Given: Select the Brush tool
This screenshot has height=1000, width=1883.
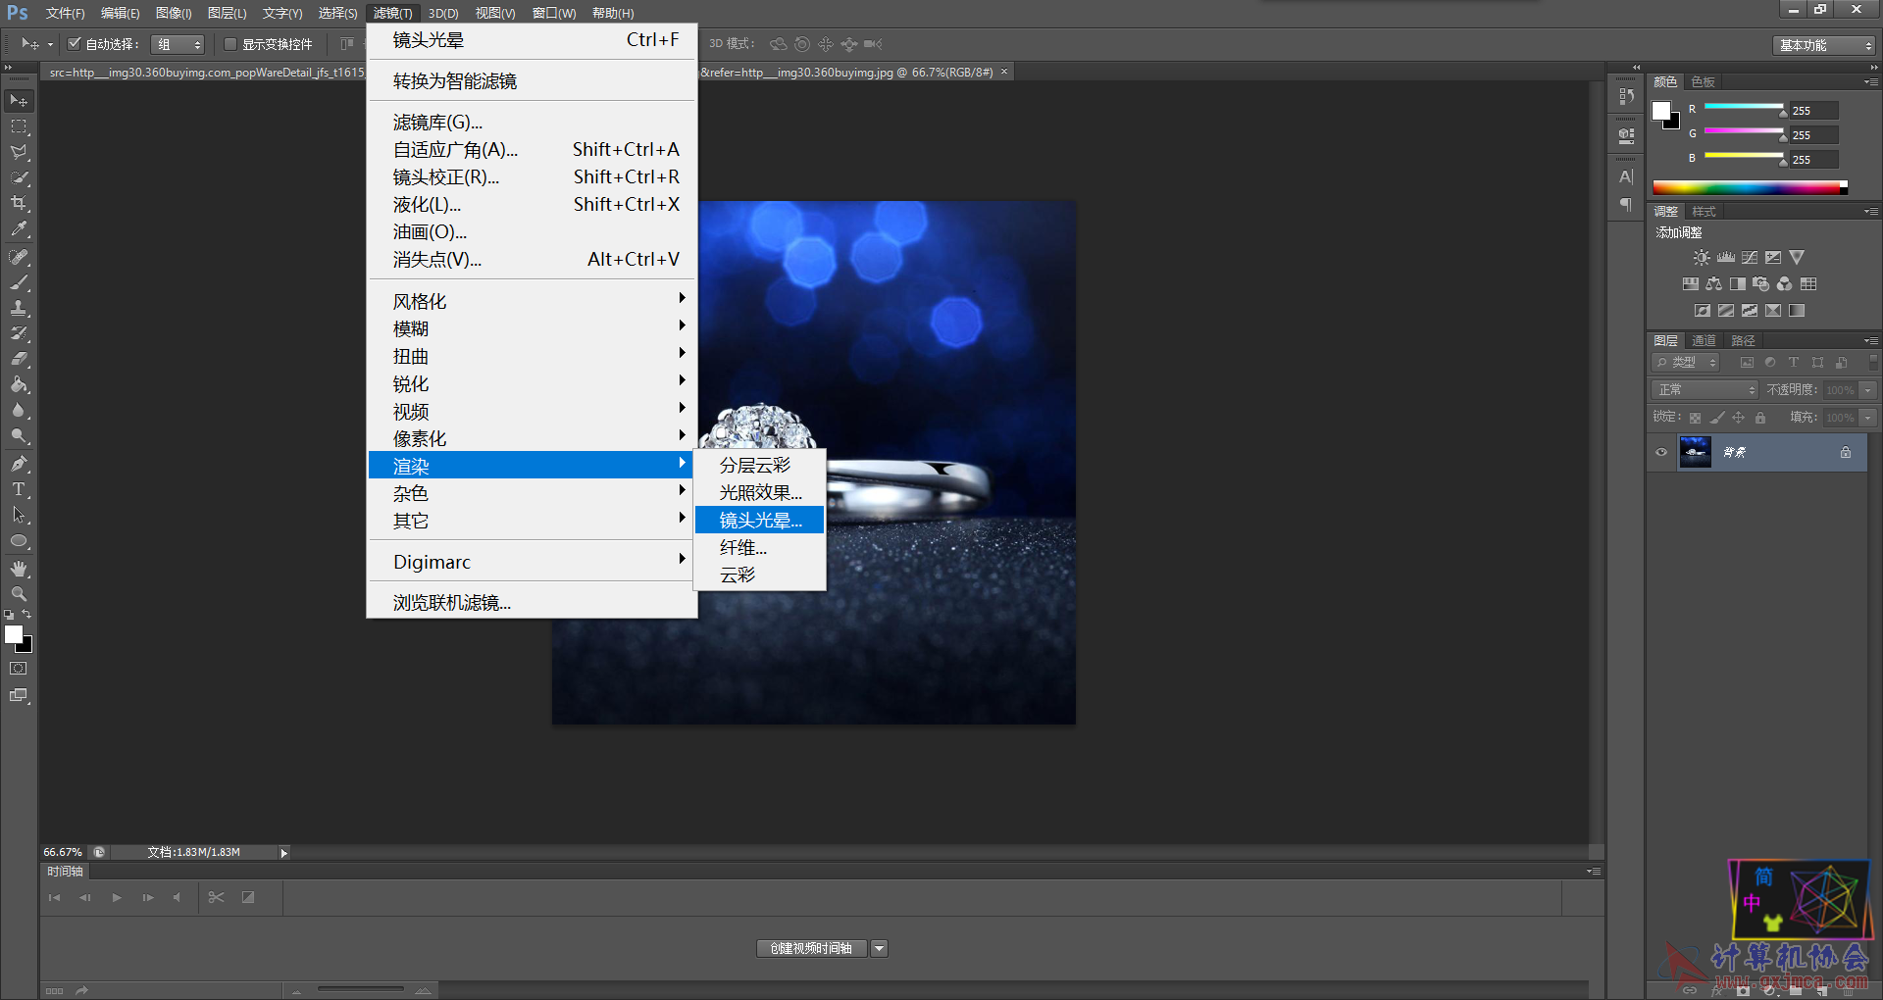Looking at the screenshot, I should [19, 282].
